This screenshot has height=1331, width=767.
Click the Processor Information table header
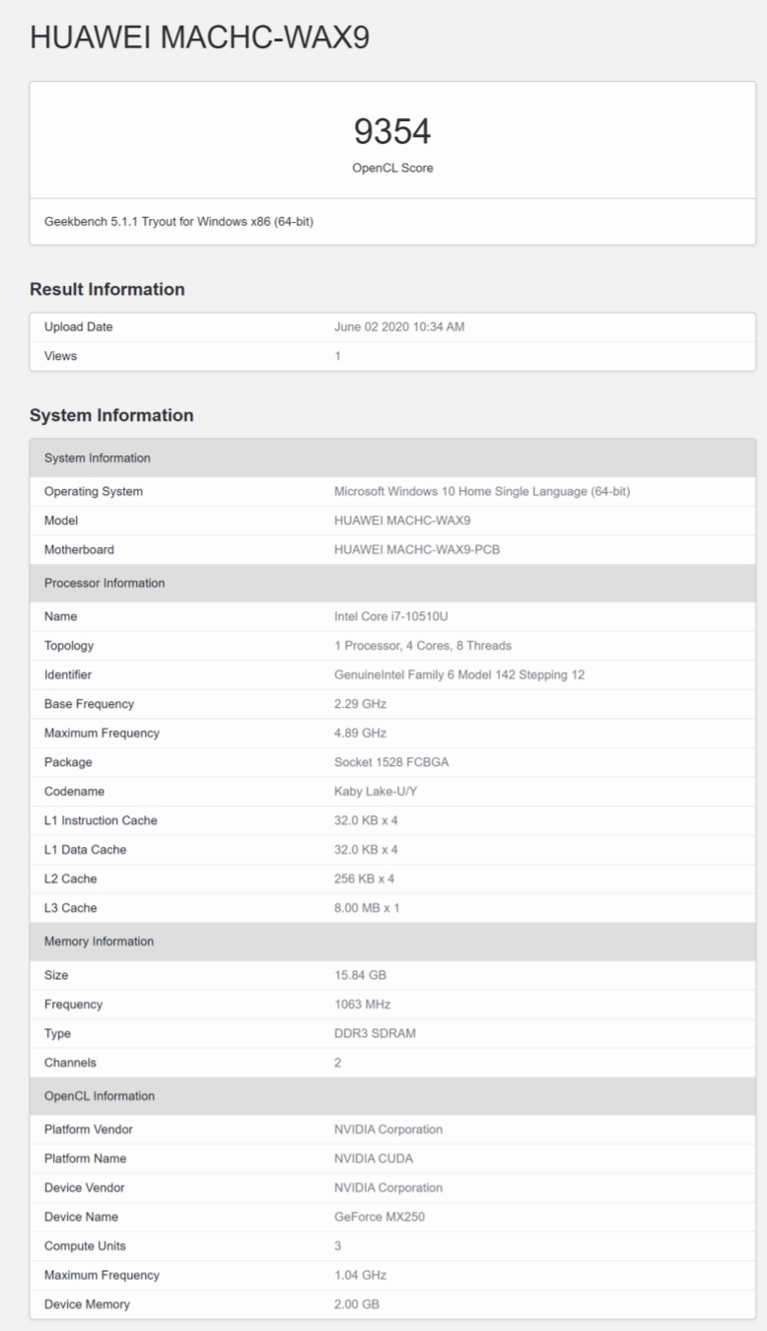pos(105,583)
